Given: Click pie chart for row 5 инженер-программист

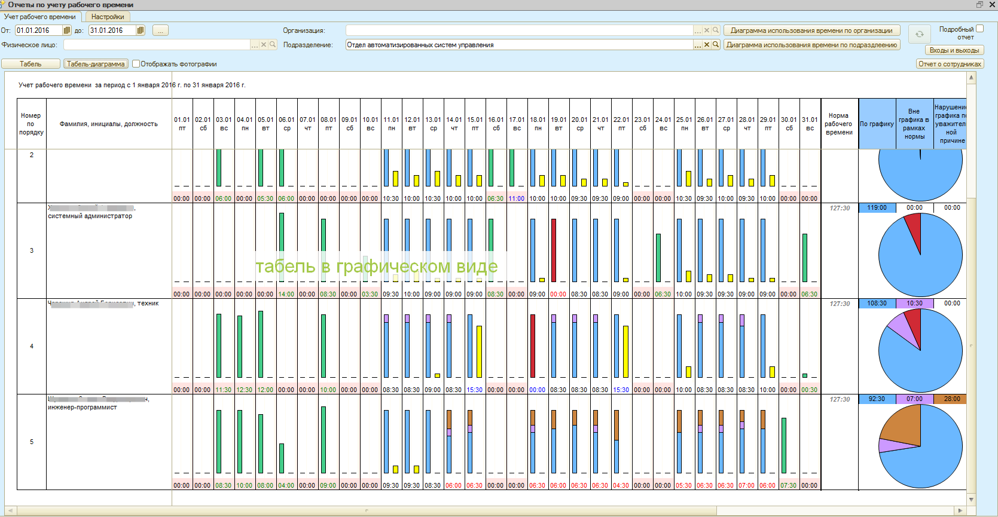Looking at the screenshot, I should (920, 446).
